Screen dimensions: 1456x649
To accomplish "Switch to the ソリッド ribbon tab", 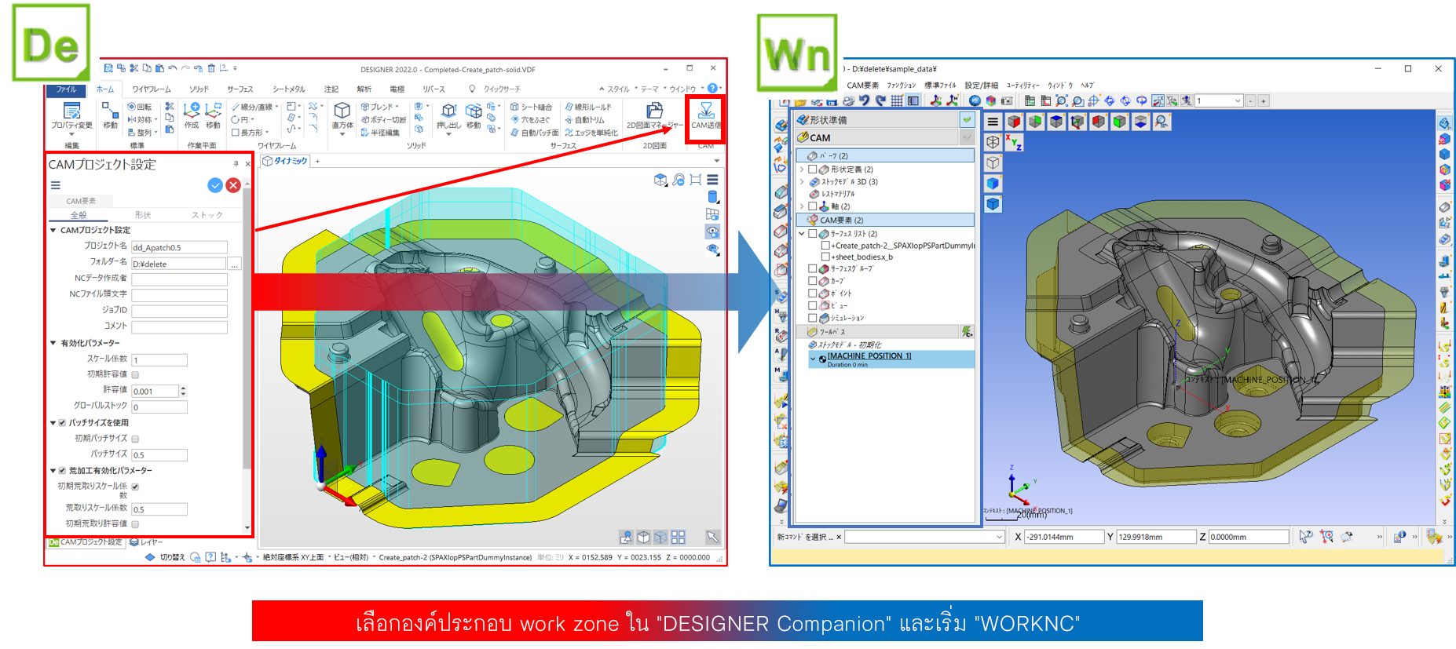I will pos(199,89).
